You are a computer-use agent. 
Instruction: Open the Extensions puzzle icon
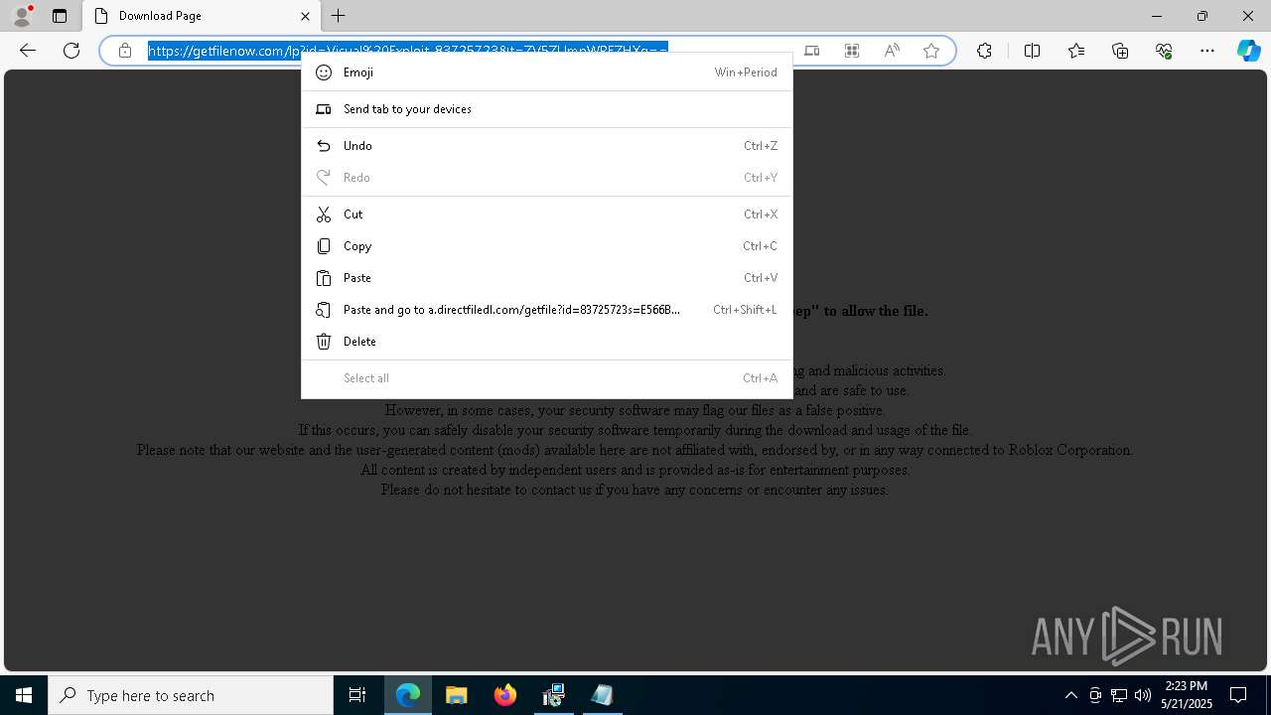click(x=984, y=51)
